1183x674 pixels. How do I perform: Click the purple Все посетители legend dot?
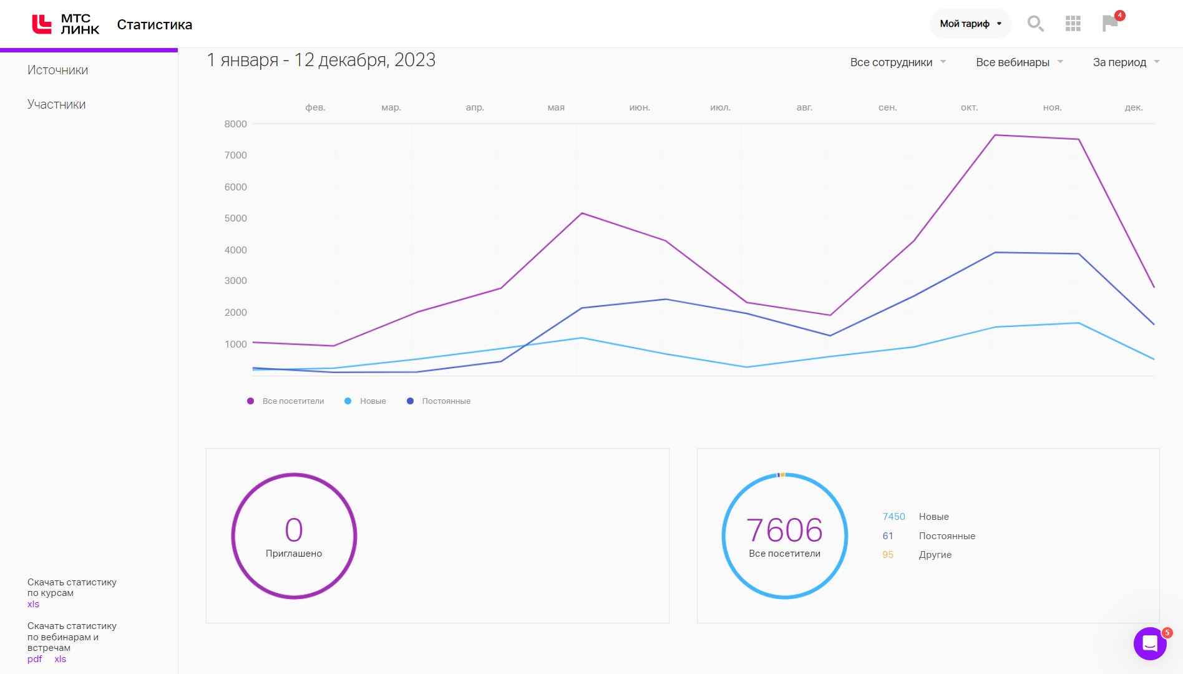(250, 401)
